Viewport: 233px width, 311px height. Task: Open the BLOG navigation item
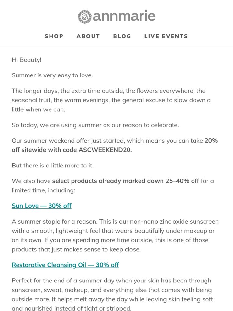click(122, 36)
